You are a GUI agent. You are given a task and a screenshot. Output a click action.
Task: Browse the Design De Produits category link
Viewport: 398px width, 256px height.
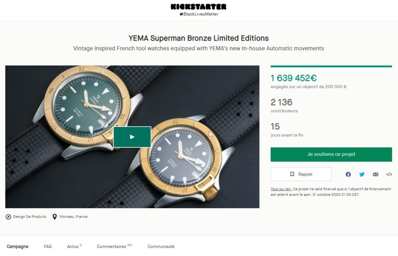tap(30, 217)
